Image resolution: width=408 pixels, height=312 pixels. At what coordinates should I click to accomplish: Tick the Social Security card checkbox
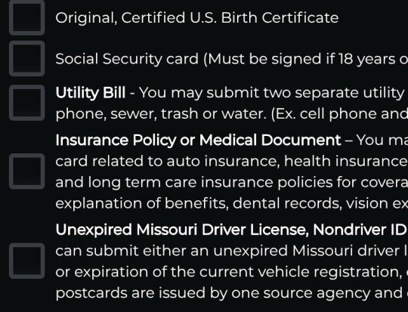coord(26,59)
